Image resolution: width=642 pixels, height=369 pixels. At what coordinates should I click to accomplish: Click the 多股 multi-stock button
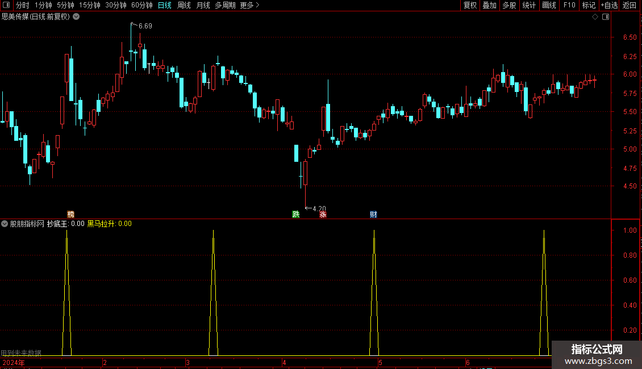(509, 5)
